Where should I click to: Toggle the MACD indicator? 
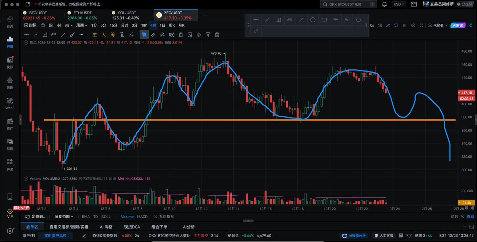click(142, 217)
